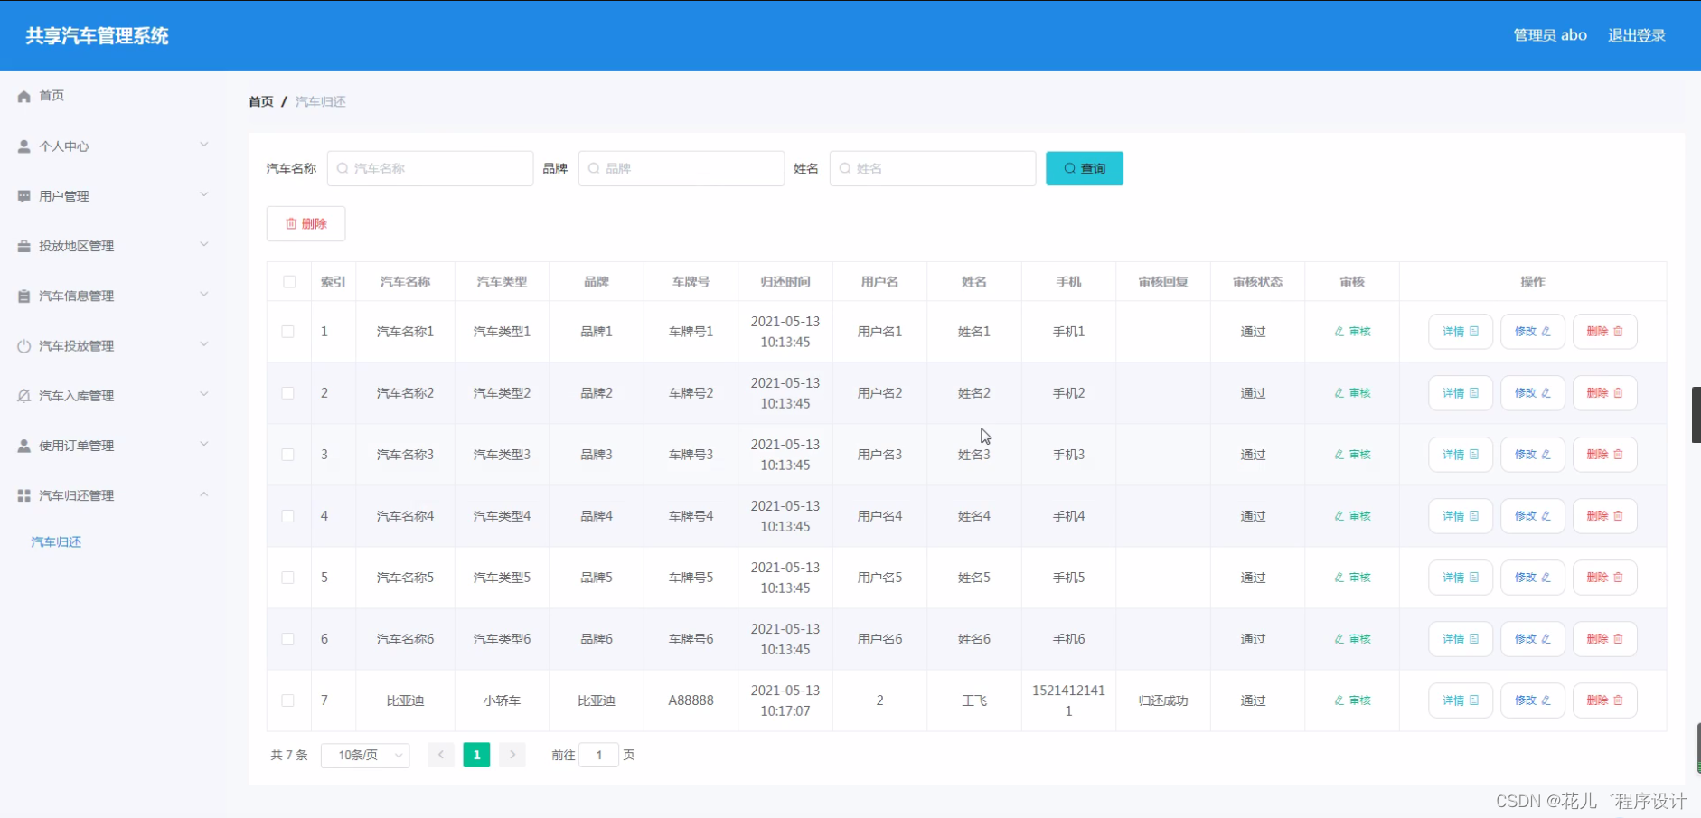
Task: Click the user icon next to 使用订单管理
Action: [x=24, y=446]
